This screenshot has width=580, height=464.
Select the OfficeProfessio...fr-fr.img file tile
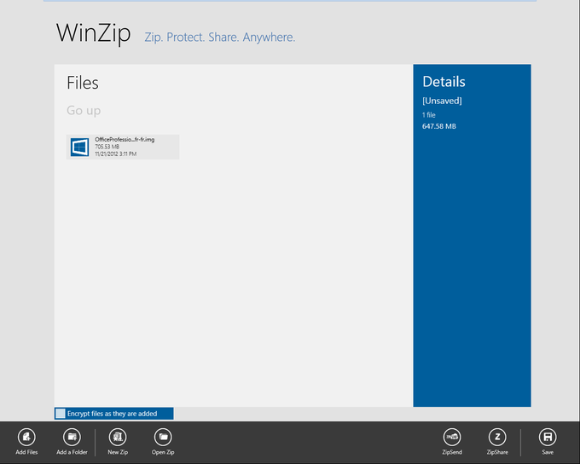coord(123,147)
